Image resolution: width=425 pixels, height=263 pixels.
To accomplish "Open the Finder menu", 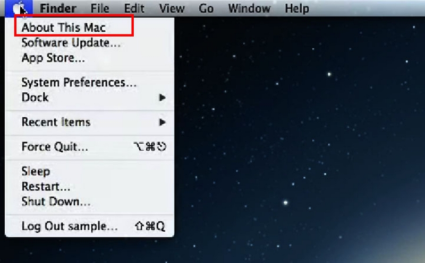I will (x=58, y=8).
